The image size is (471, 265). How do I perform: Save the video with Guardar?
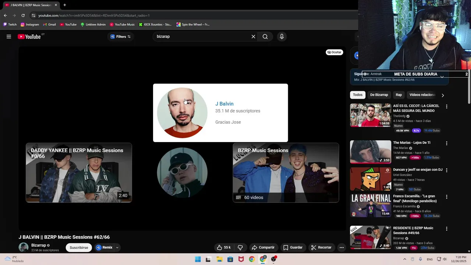coord(293,247)
